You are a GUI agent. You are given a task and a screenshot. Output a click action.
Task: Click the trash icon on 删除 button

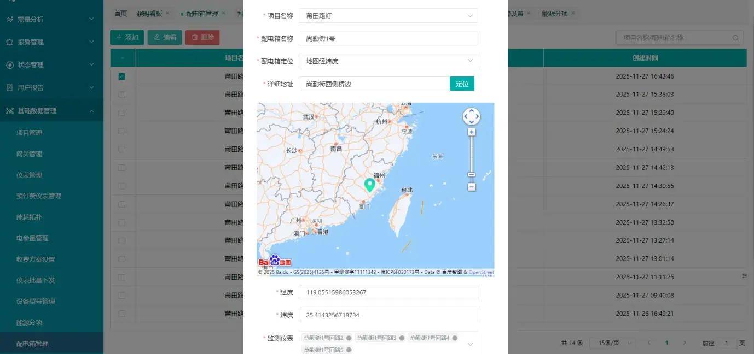pos(194,37)
